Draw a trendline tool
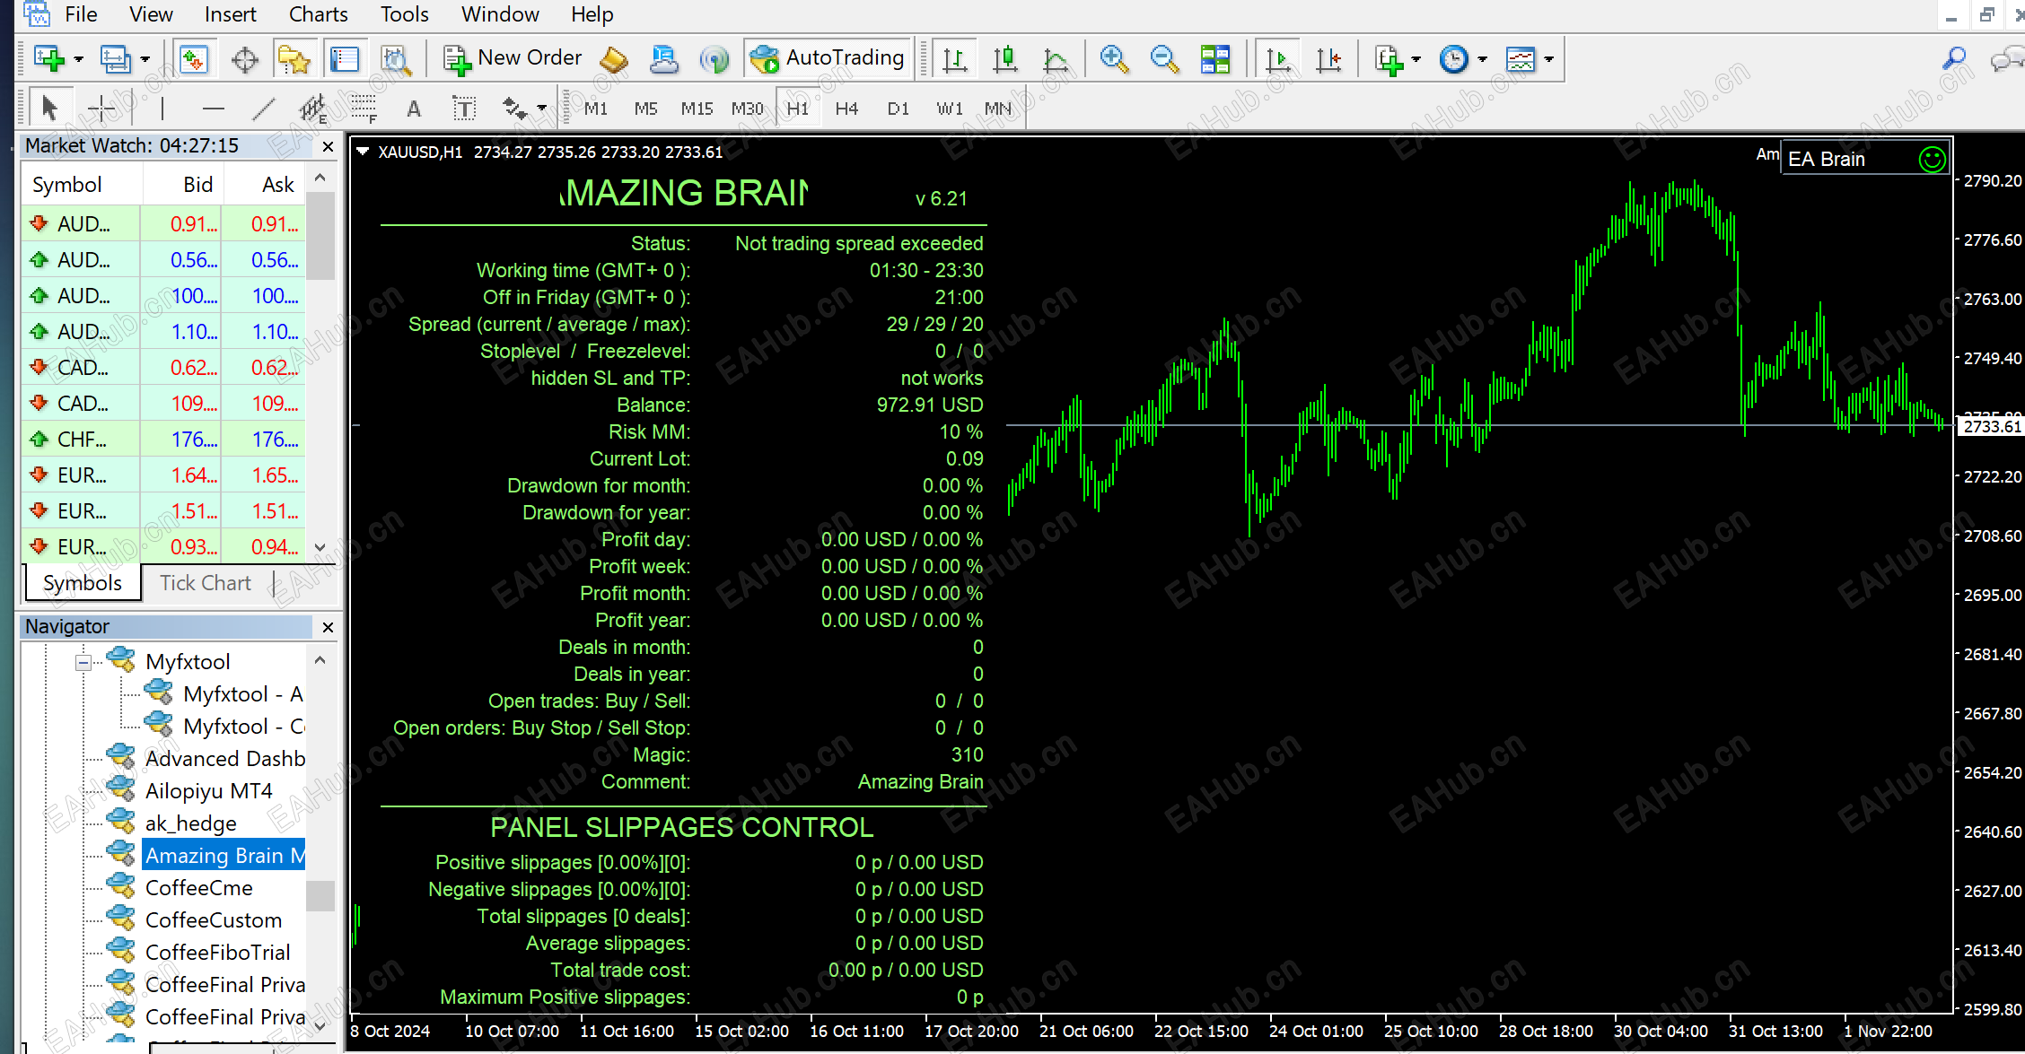The height and width of the screenshot is (1054, 2025). point(264,109)
